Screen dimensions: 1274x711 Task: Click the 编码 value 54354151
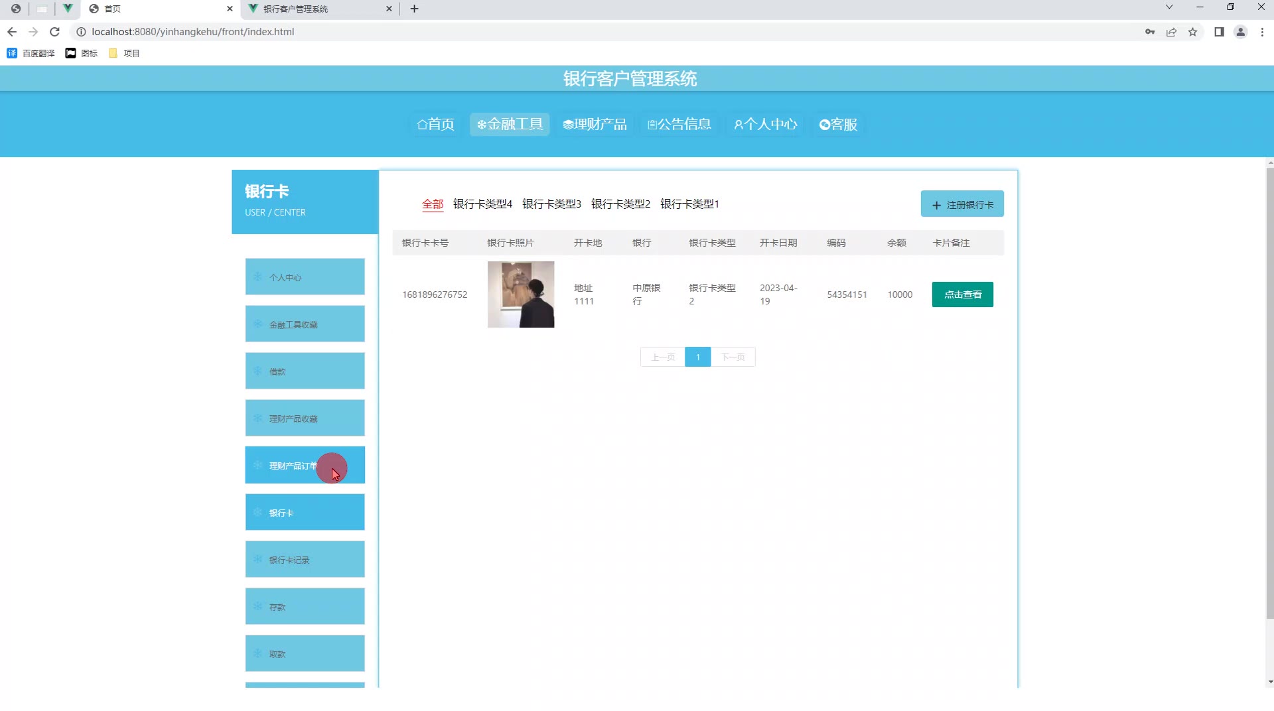tap(847, 294)
